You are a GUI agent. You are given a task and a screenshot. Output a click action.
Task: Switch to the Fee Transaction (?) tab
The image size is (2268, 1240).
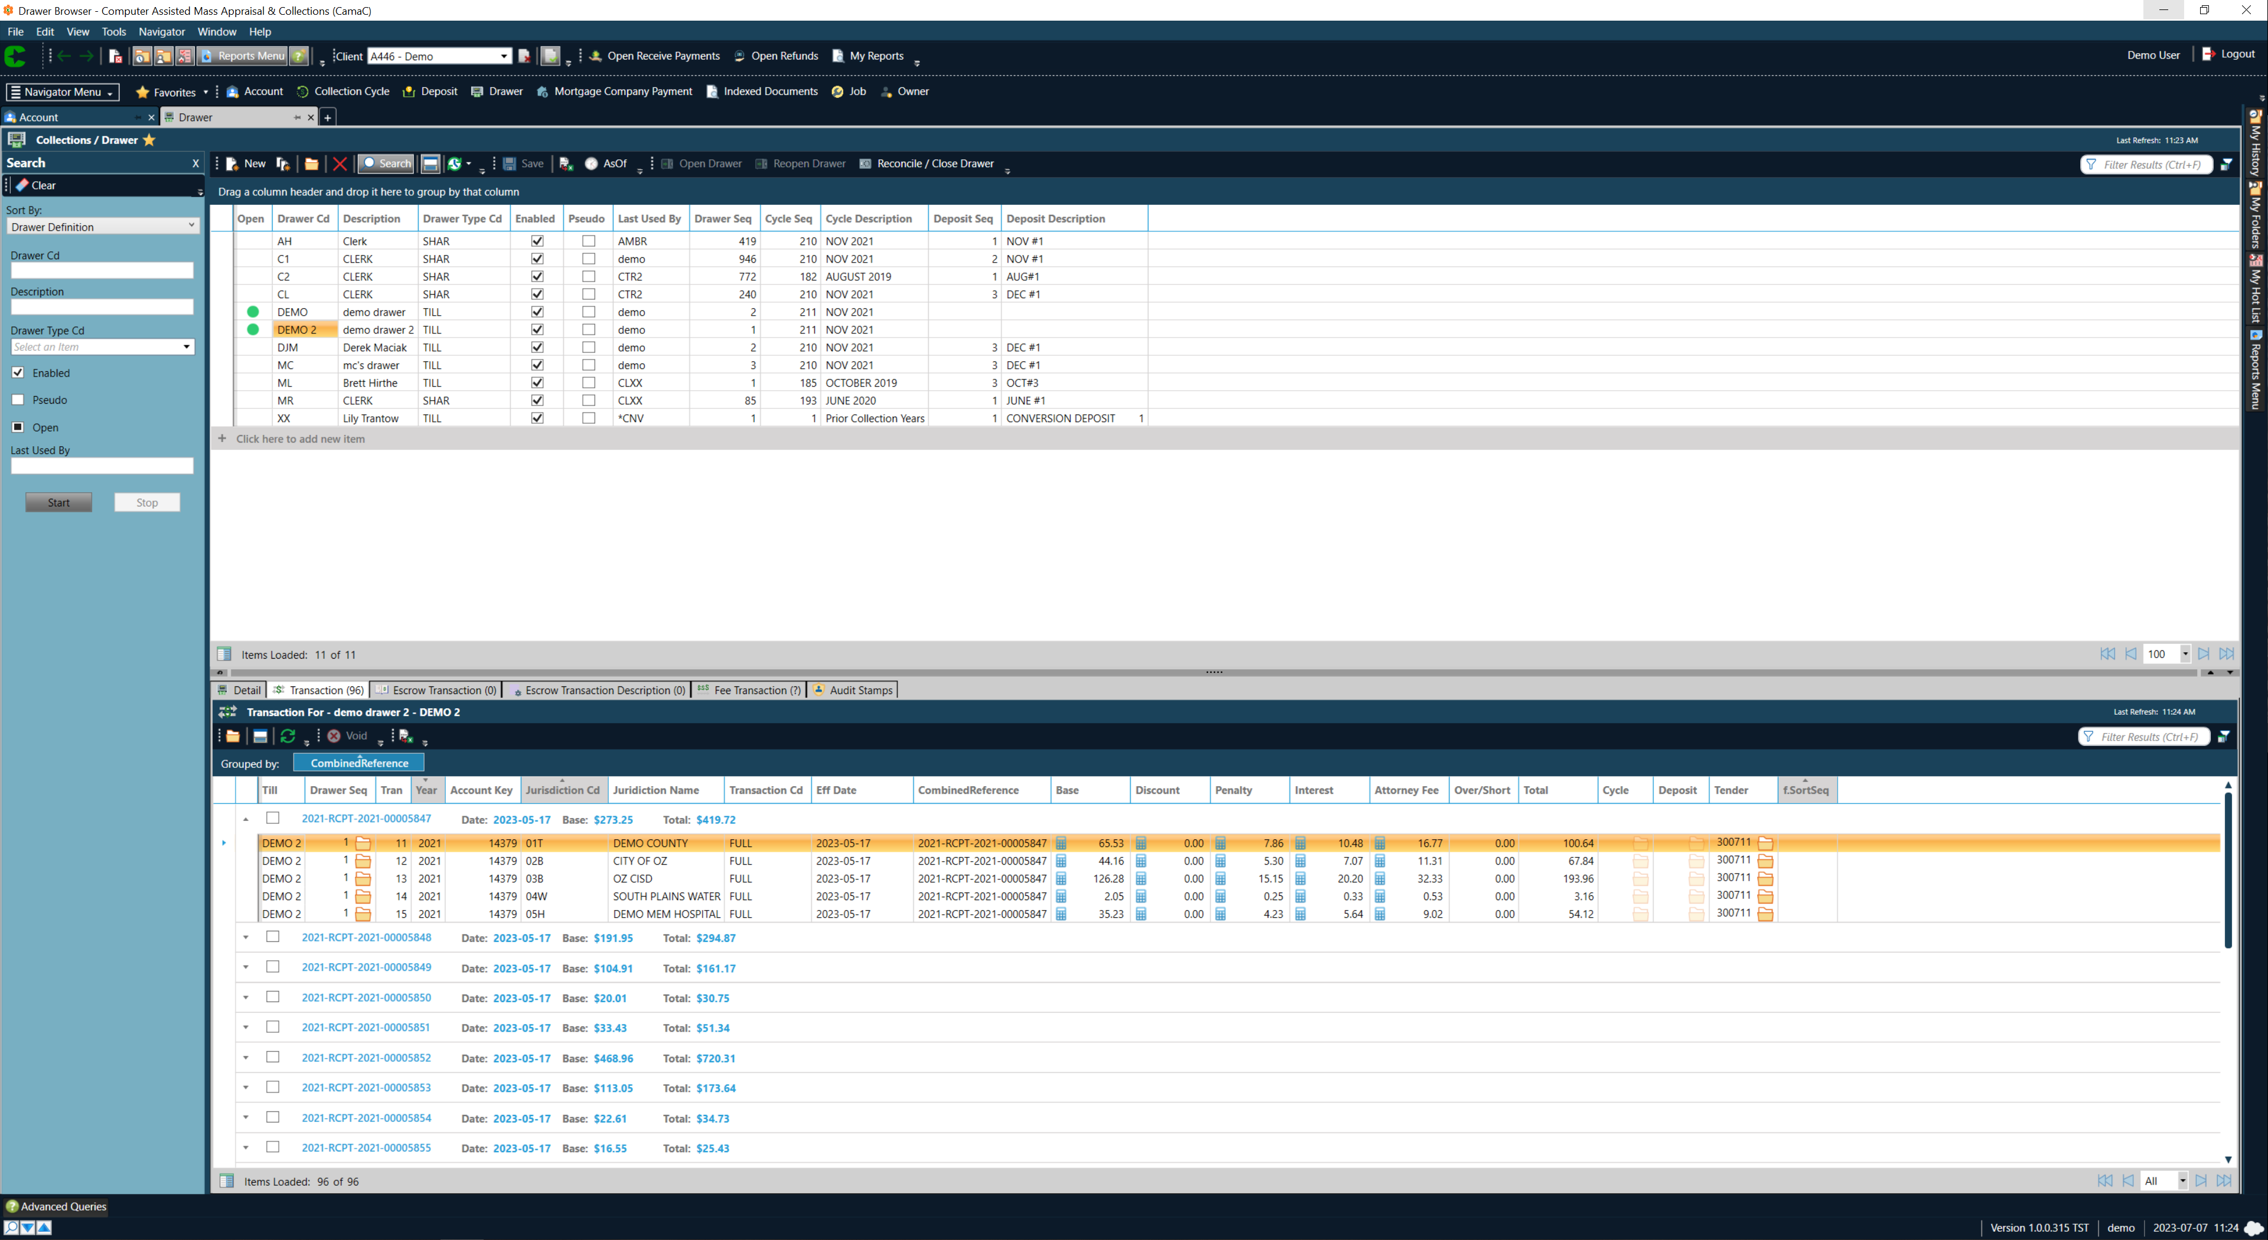(748, 690)
